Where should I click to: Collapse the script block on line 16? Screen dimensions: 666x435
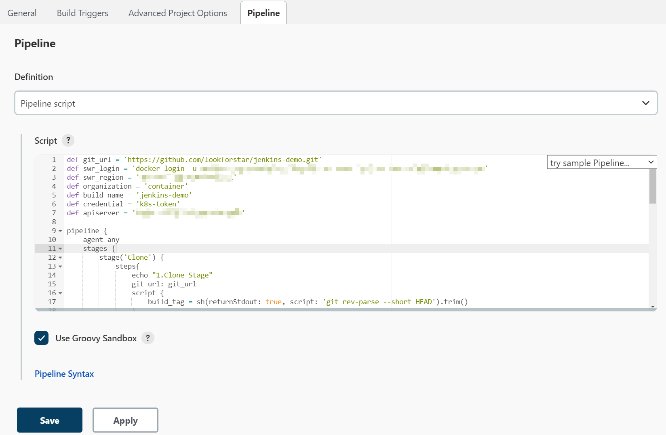60,293
